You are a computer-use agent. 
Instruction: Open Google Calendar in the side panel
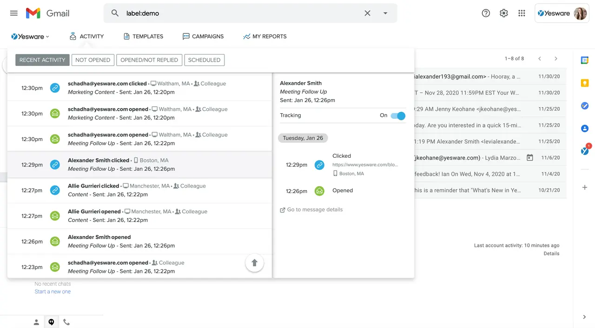click(585, 60)
